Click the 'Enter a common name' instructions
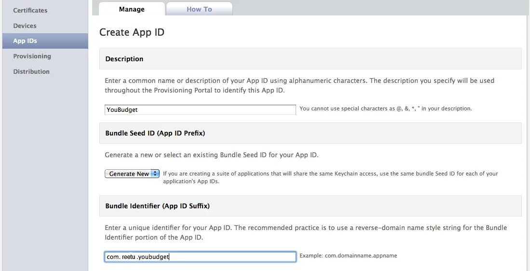 299,85
